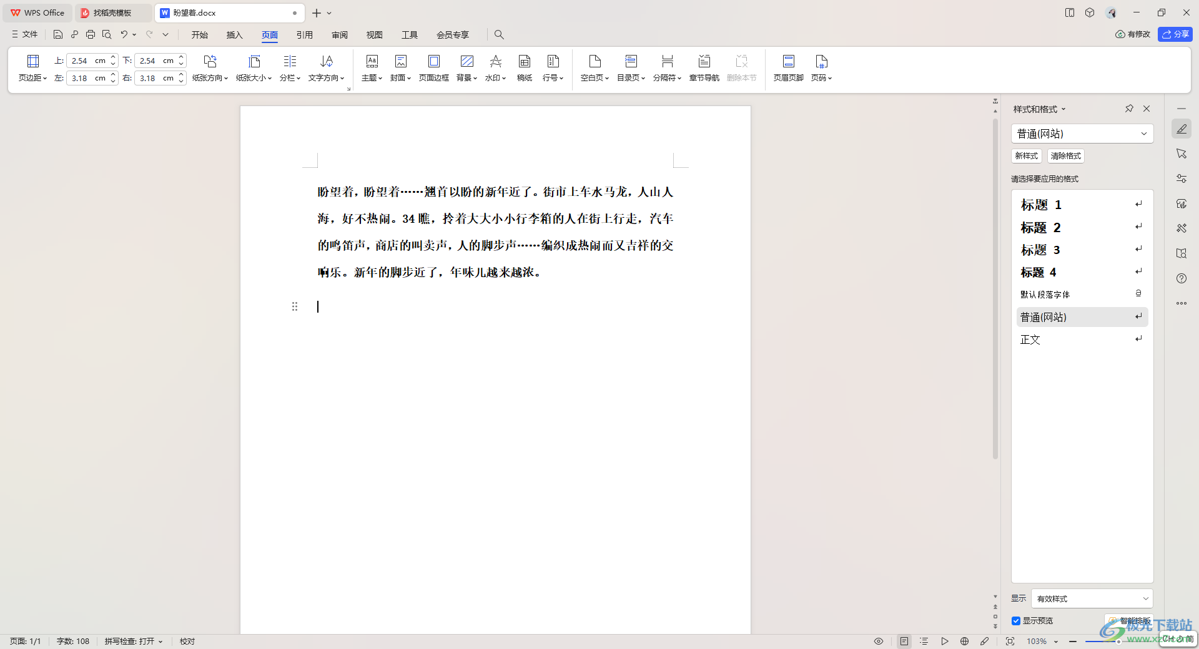
Task: Open the 主题 theme gallery
Action: point(372,68)
